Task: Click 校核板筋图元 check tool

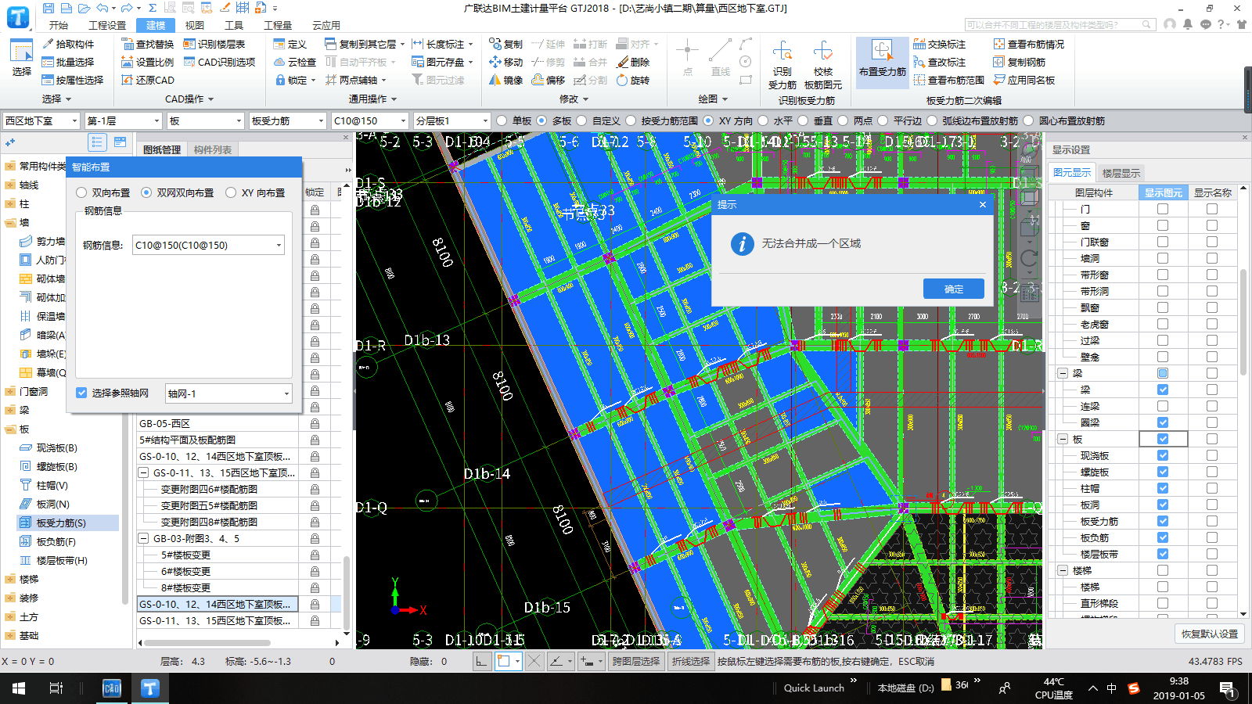Action: pyautogui.click(x=823, y=66)
